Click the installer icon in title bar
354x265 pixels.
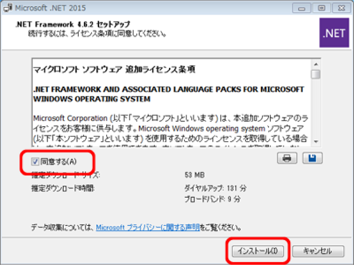[x=8, y=8]
